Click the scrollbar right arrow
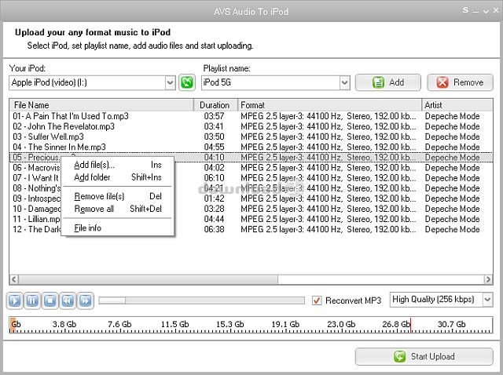This screenshot has height=375, width=503. 488,279
